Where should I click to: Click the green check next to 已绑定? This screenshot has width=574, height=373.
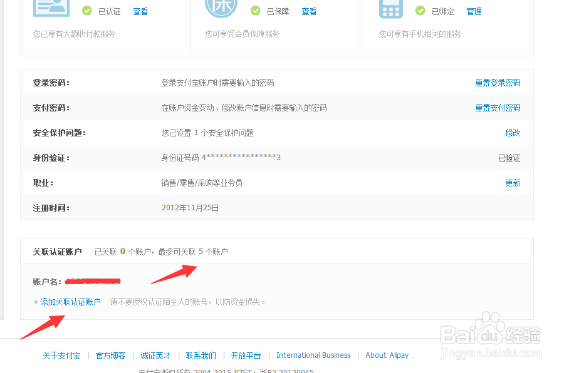click(x=420, y=11)
